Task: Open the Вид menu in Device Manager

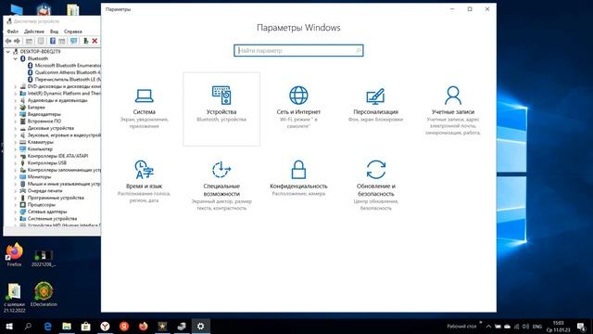Action: tap(54, 32)
